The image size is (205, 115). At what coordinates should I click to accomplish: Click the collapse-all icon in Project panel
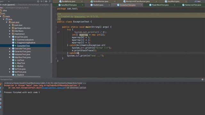[42, 1]
